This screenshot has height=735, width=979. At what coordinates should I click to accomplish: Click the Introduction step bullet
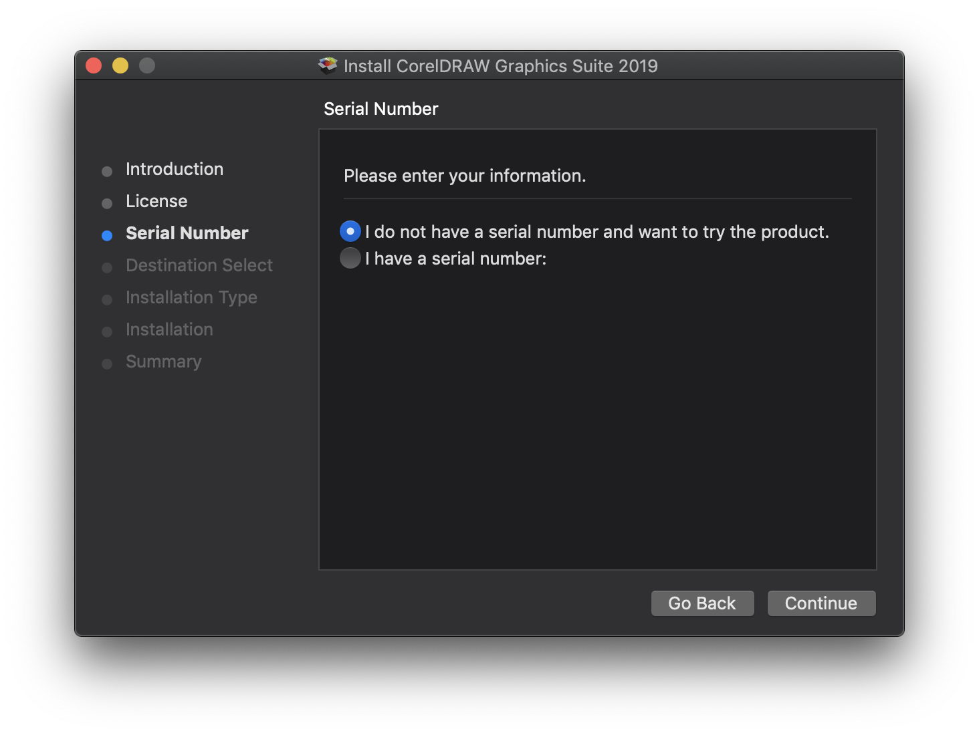point(107,171)
